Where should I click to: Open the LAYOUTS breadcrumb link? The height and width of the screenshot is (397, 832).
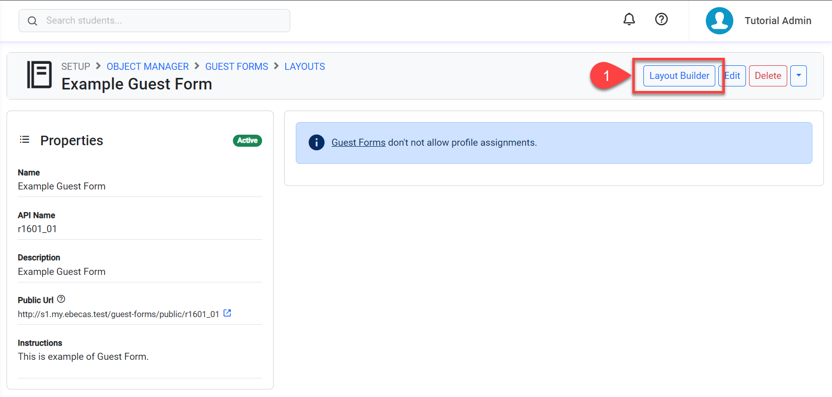pos(304,66)
